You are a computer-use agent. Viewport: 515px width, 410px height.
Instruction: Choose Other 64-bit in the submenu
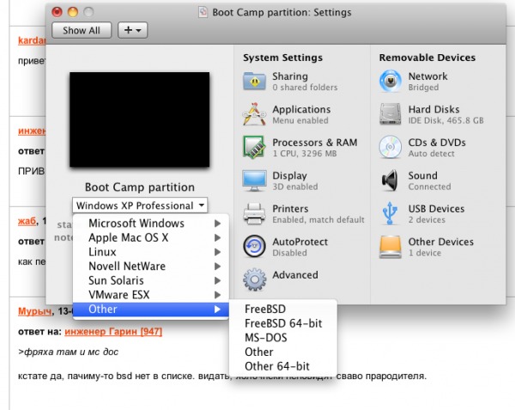(x=283, y=366)
